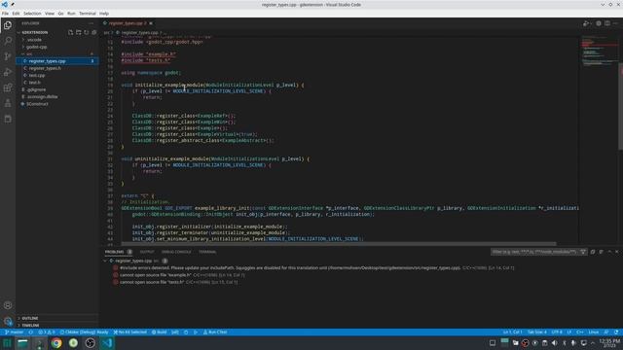
Task: Open the Selection menu
Action: pyautogui.click(x=32, y=13)
